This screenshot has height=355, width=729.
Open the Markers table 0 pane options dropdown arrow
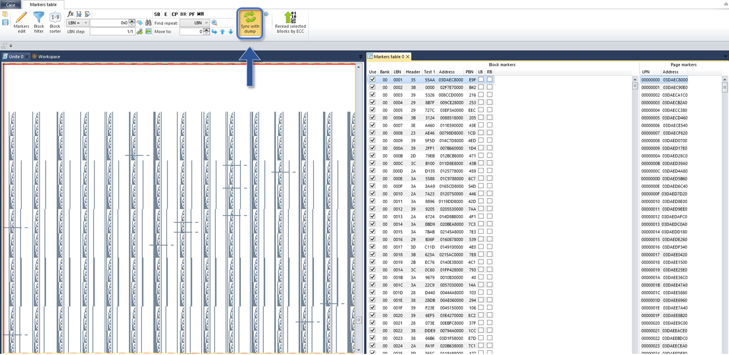click(x=725, y=57)
